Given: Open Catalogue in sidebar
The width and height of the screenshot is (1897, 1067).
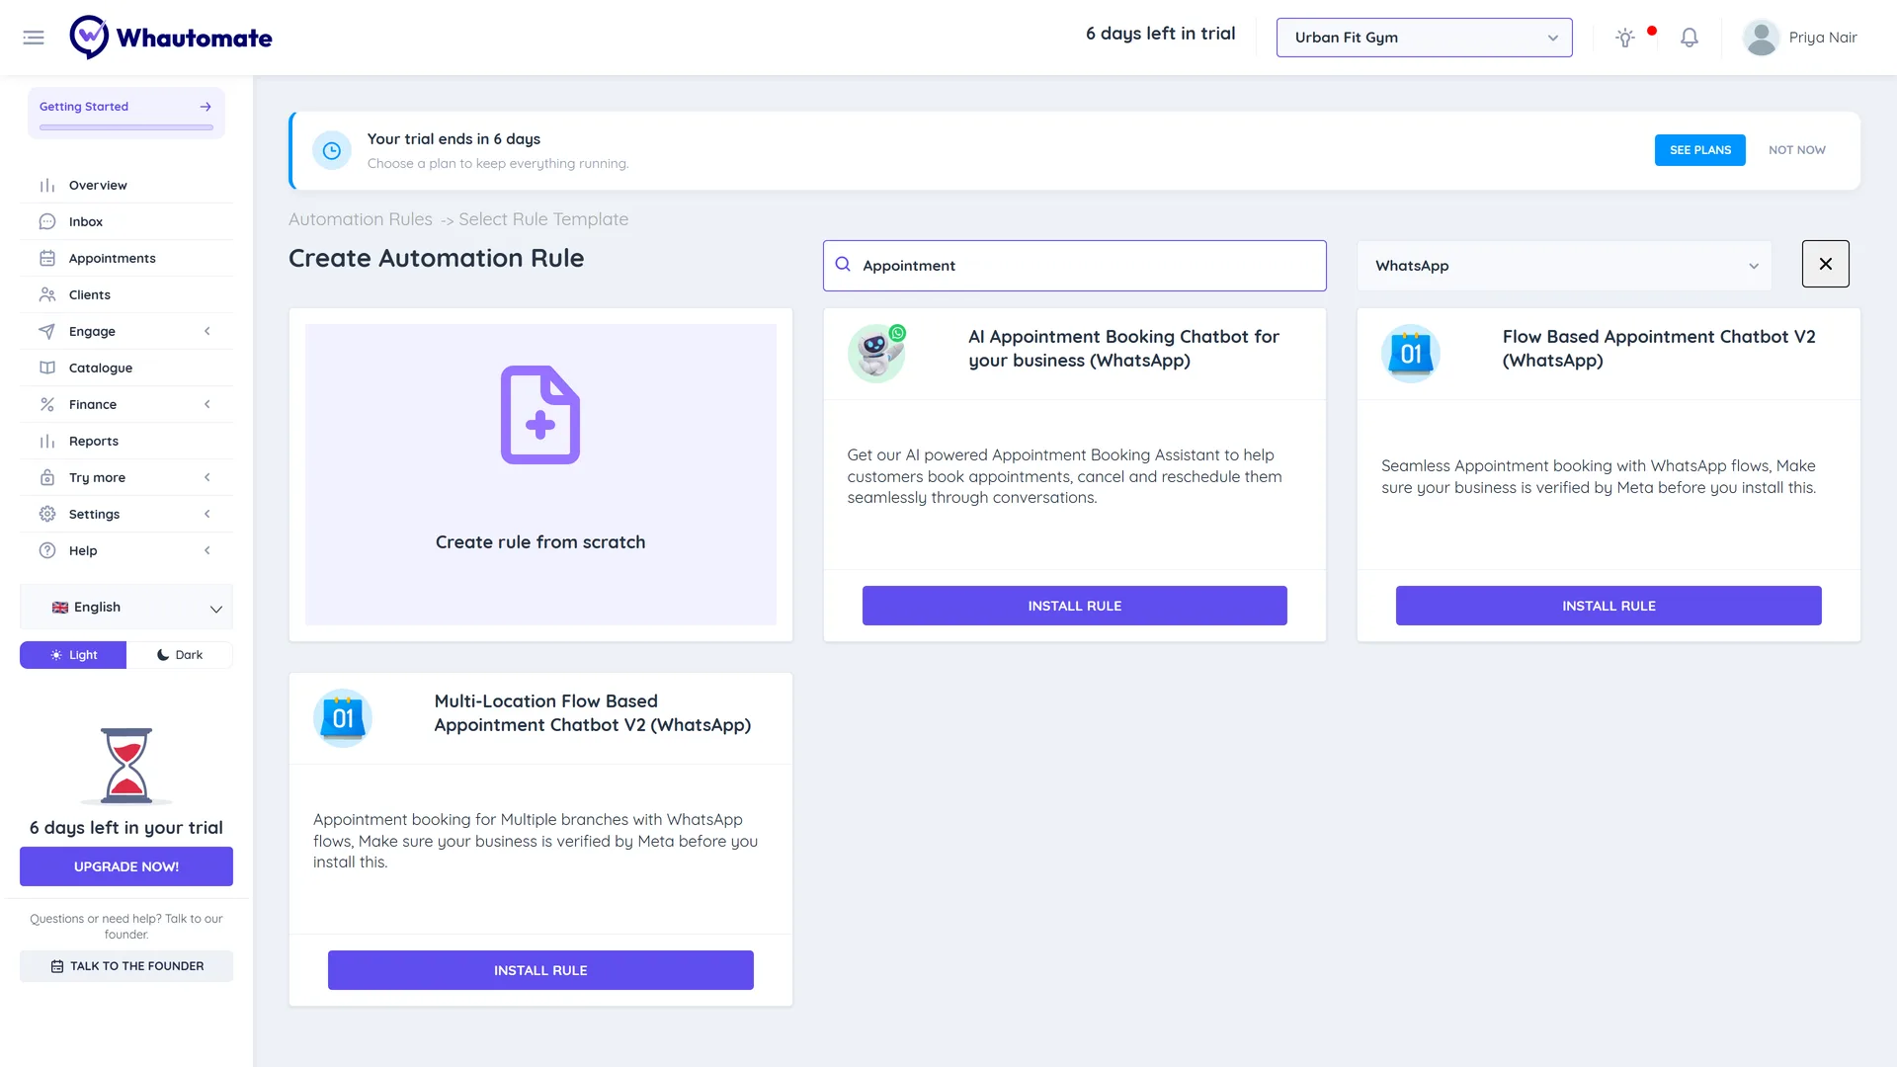Looking at the screenshot, I should click(126, 368).
